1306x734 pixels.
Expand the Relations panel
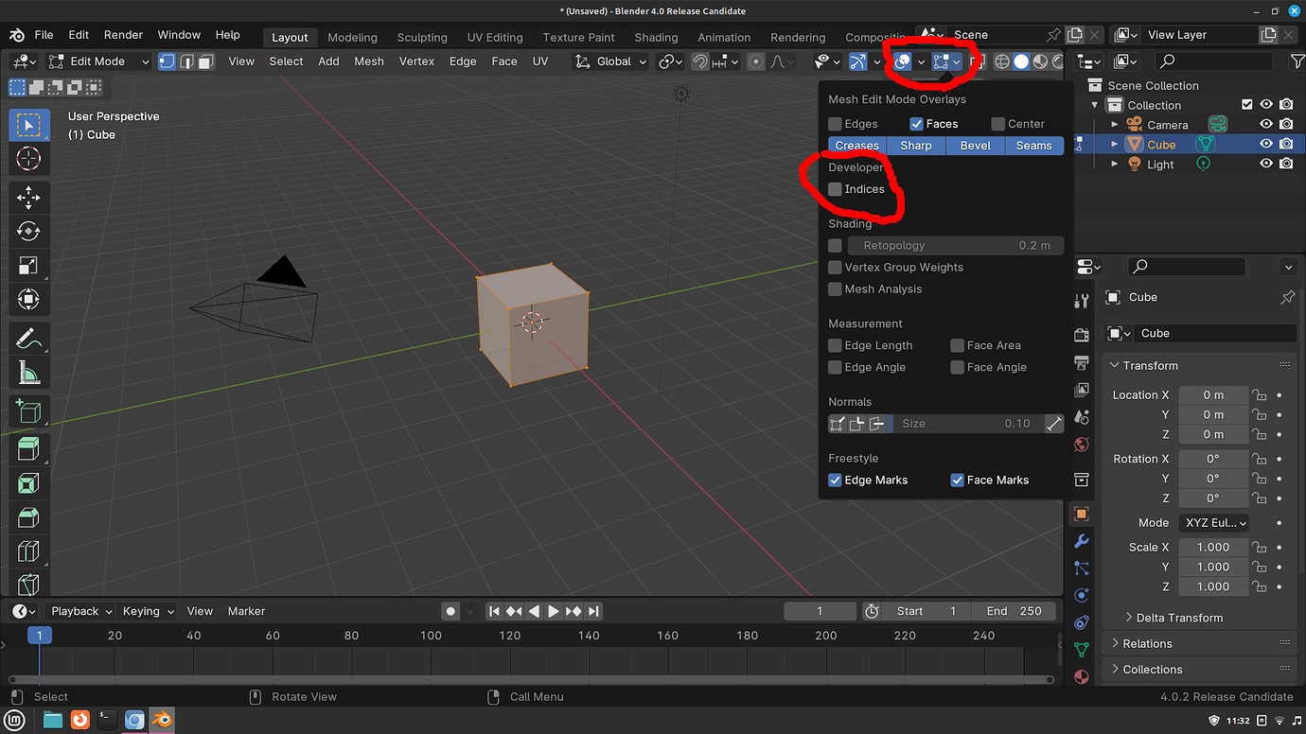tap(1146, 644)
